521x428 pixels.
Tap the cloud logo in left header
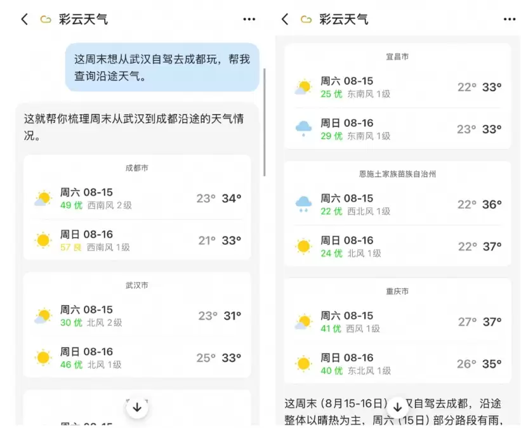click(46, 20)
